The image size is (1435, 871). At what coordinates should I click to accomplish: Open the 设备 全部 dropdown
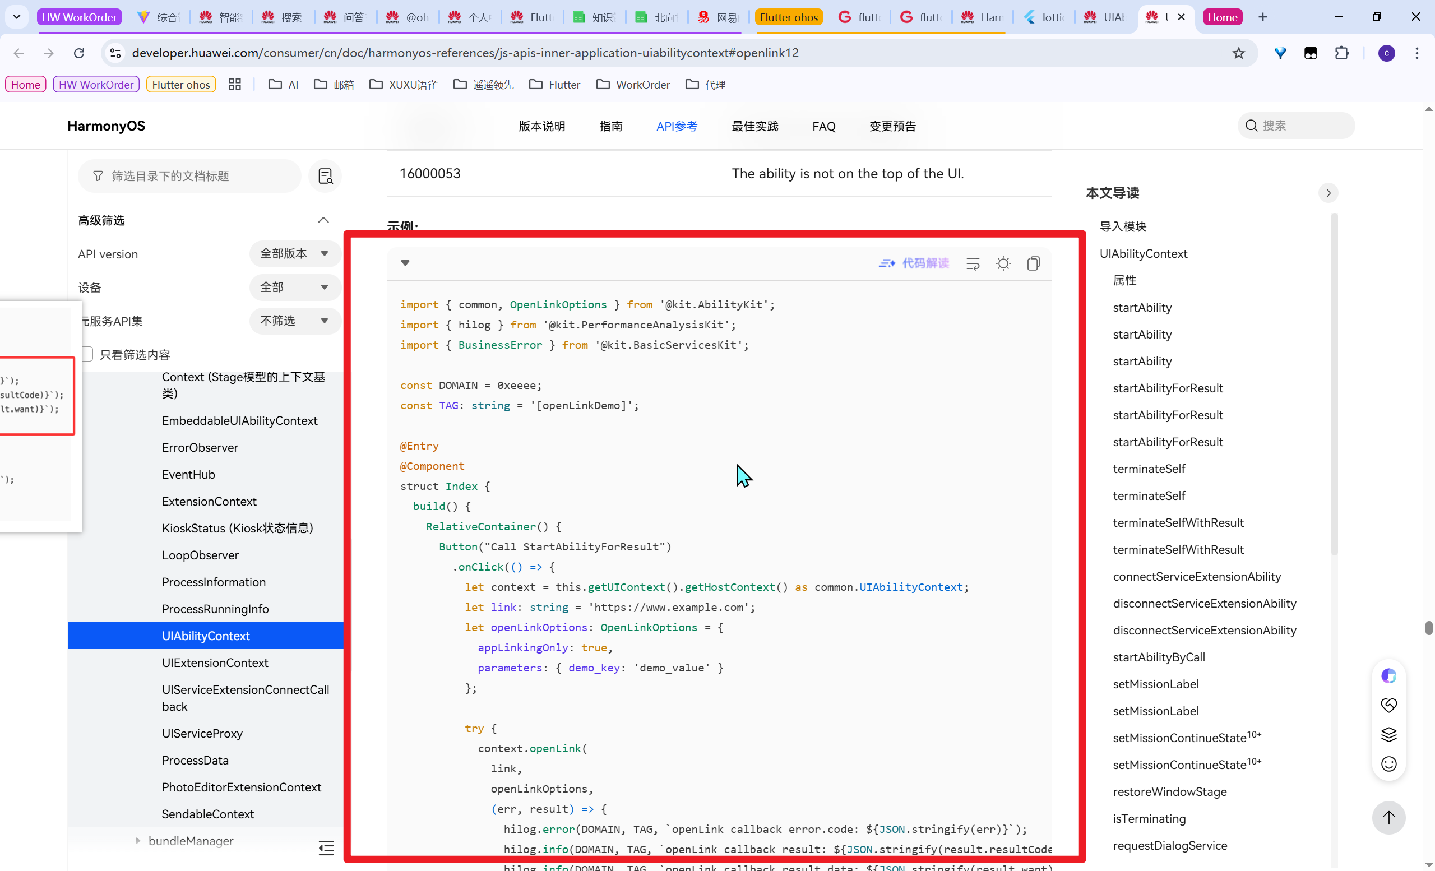tap(295, 287)
